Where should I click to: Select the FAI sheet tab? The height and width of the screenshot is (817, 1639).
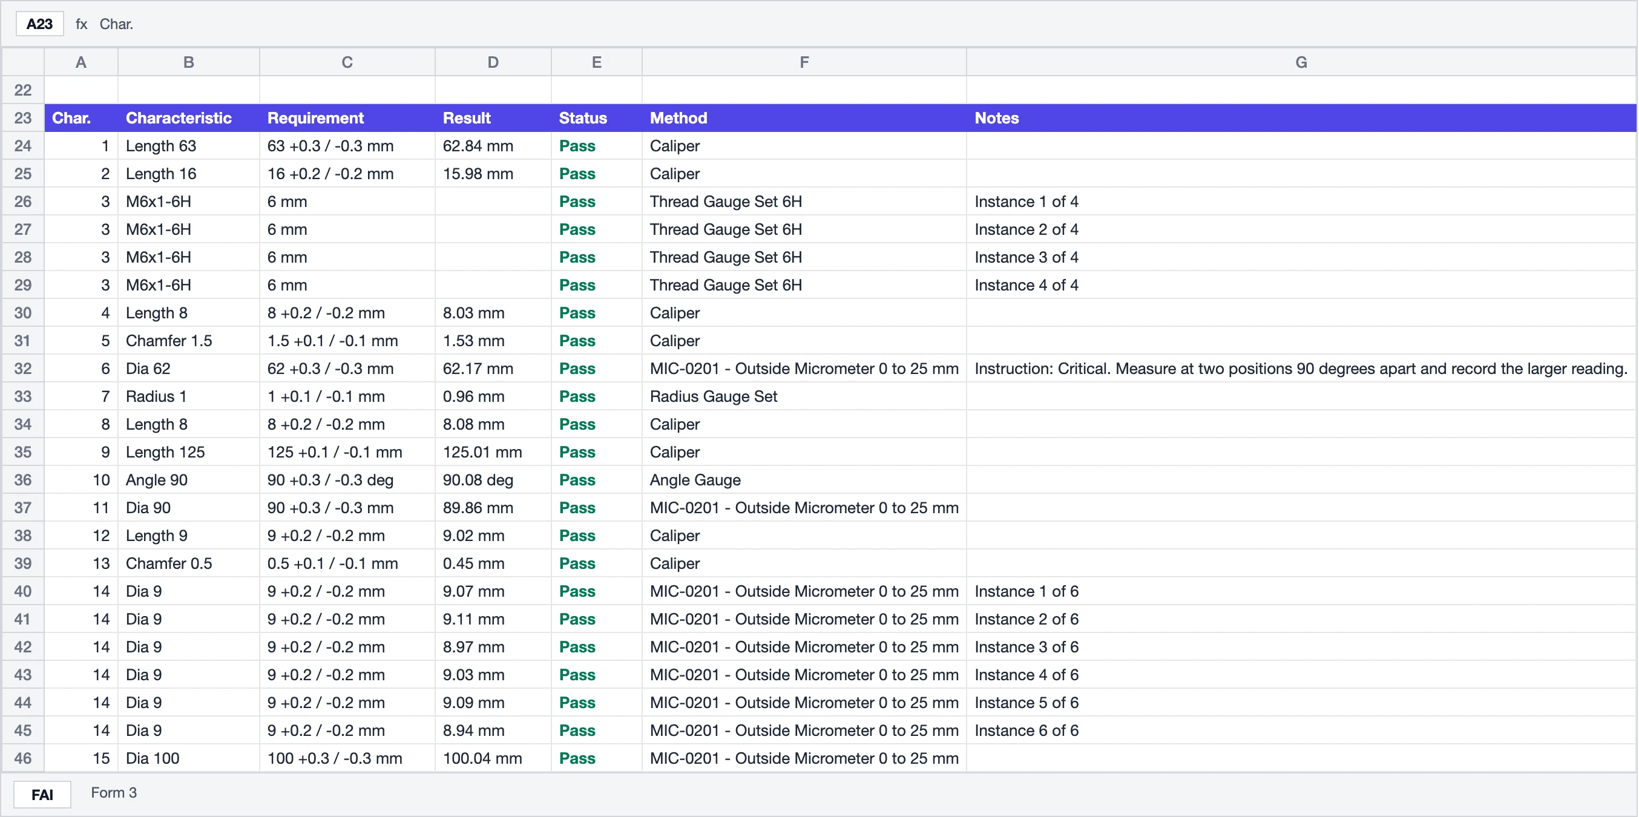tap(42, 794)
